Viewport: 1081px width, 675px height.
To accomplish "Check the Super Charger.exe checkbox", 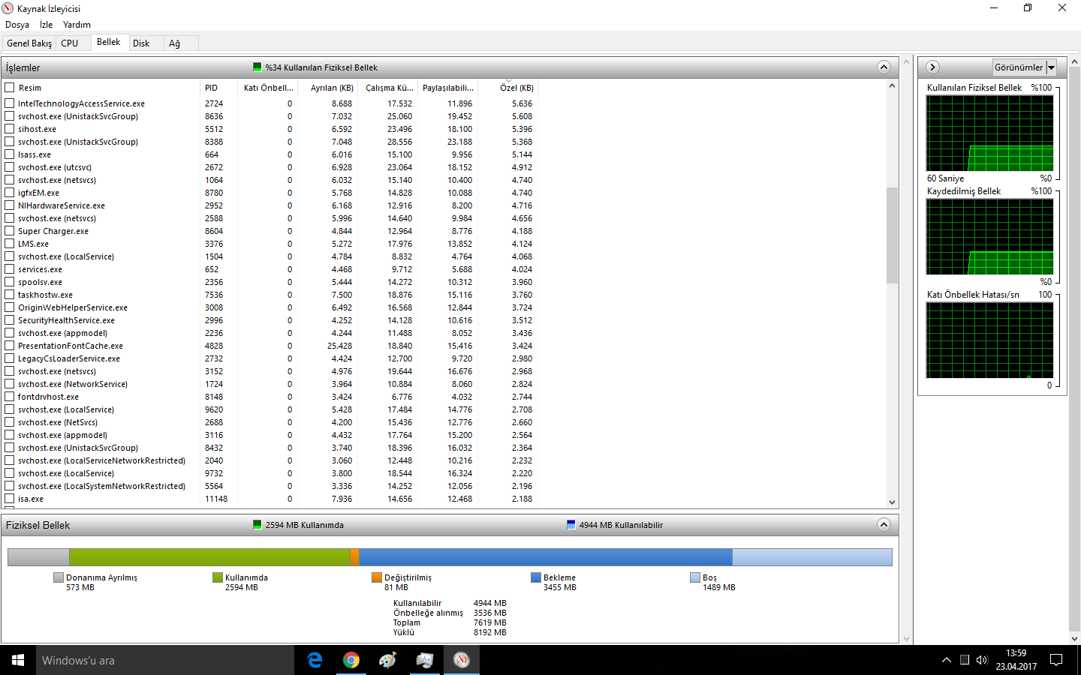I will click(10, 231).
